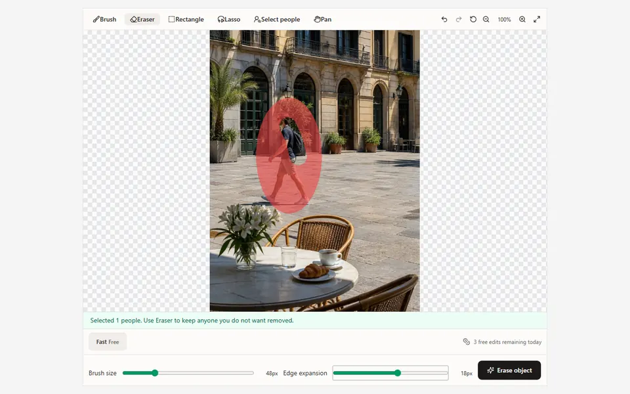Select the Fast Free mode button
The image size is (630, 394).
[108, 341]
